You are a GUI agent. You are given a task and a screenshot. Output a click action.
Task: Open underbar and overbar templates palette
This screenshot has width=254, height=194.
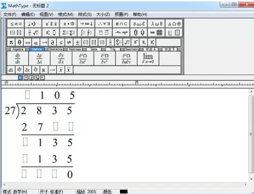pyautogui.click(x=104, y=33)
